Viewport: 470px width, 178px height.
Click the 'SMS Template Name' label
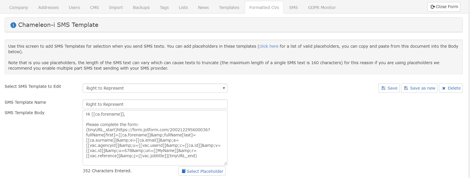tap(25, 102)
